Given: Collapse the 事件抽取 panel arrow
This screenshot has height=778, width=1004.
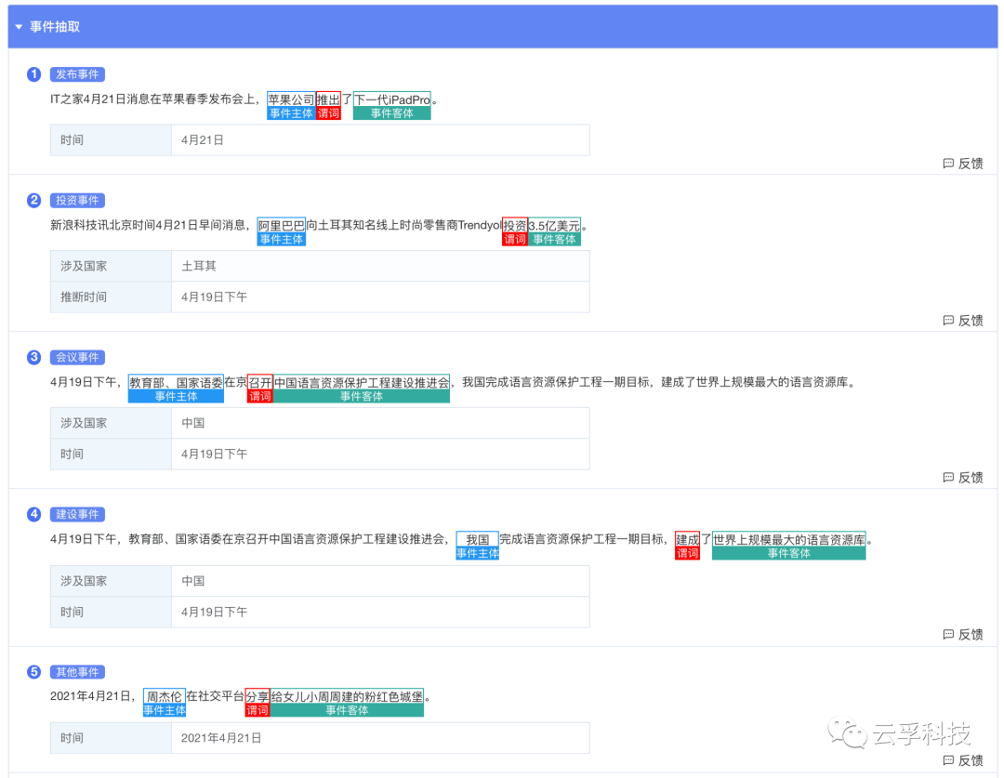Looking at the screenshot, I should click(19, 27).
